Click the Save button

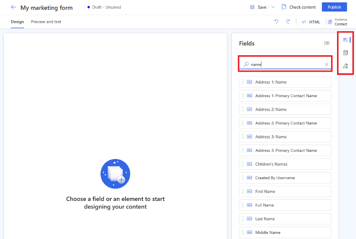click(258, 7)
